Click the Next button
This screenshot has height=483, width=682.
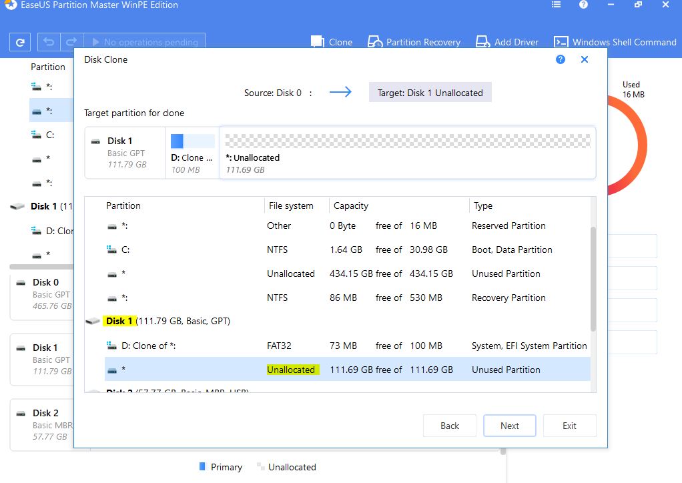(510, 426)
